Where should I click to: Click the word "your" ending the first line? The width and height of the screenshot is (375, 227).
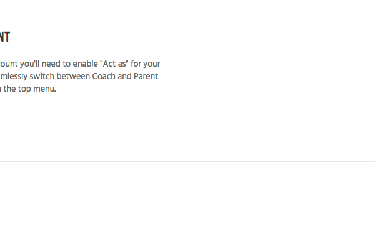152,64
